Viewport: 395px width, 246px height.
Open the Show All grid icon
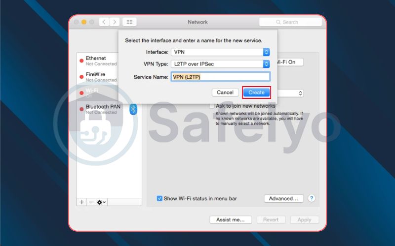pos(129,22)
